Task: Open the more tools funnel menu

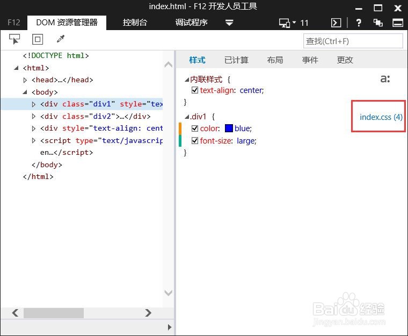Action: tap(229, 23)
